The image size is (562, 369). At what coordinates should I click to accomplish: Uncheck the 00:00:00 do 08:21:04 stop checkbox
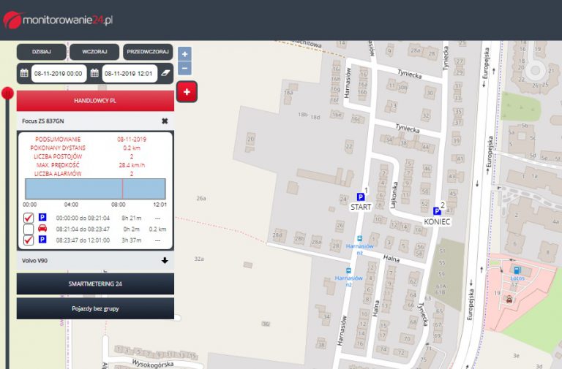(29, 218)
